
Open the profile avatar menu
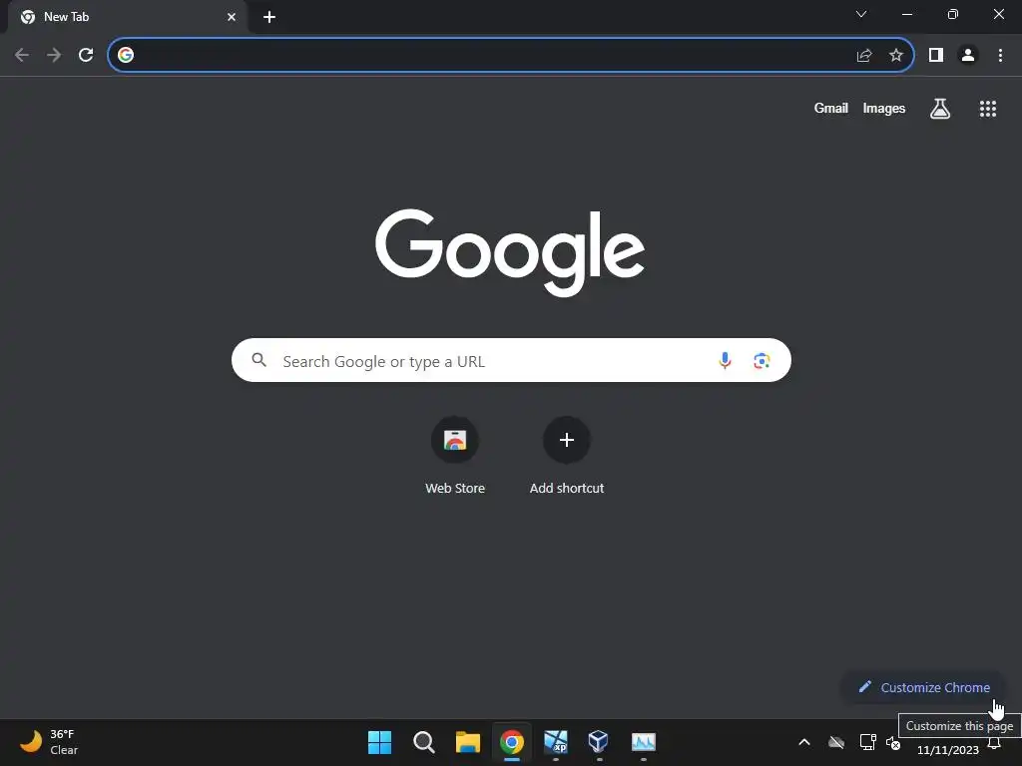click(968, 55)
